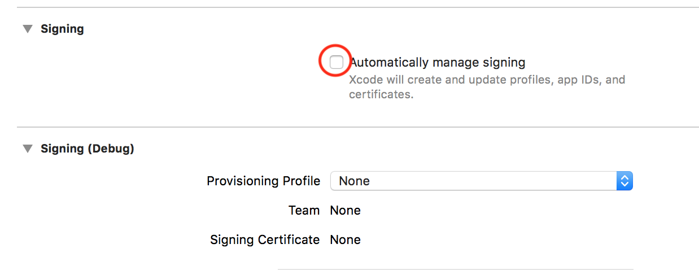Click the divider line above Signing (Debug)
The width and height of the screenshot is (699, 270).
[x=355, y=127]
